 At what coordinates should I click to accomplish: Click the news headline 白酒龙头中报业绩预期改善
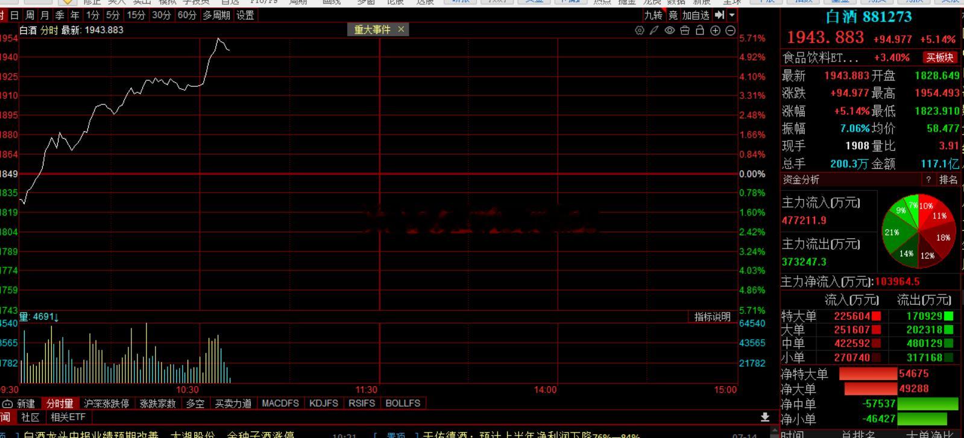point(90,434)
